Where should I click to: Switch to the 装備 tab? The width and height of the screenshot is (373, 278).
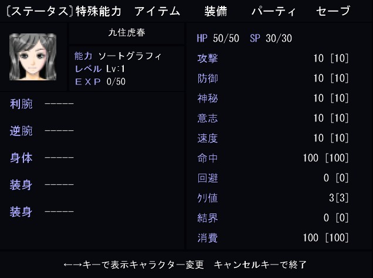(x=215, y=11)
